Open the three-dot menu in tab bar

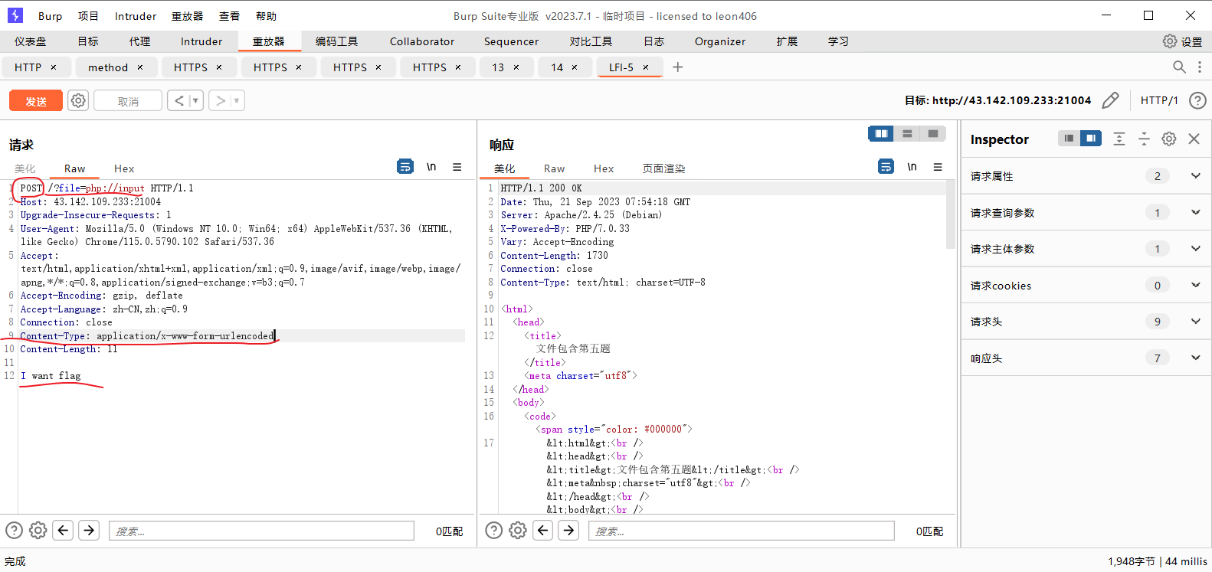(1200, 67)
